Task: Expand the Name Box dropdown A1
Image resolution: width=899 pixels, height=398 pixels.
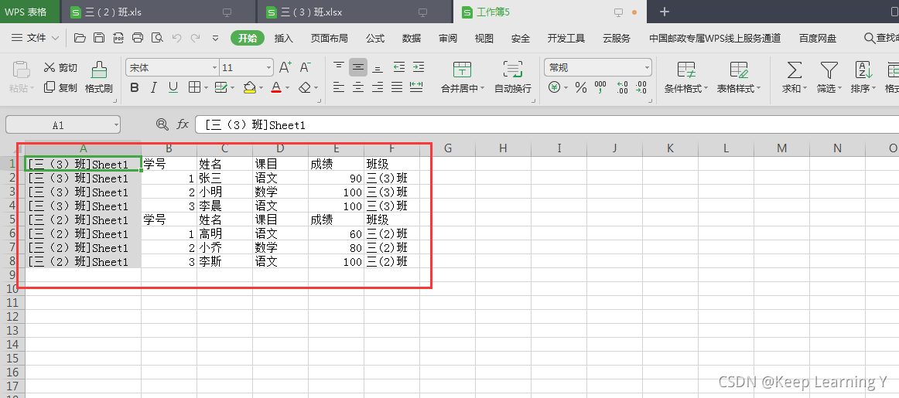Action: pyautogui.click(x=116, y=125)
